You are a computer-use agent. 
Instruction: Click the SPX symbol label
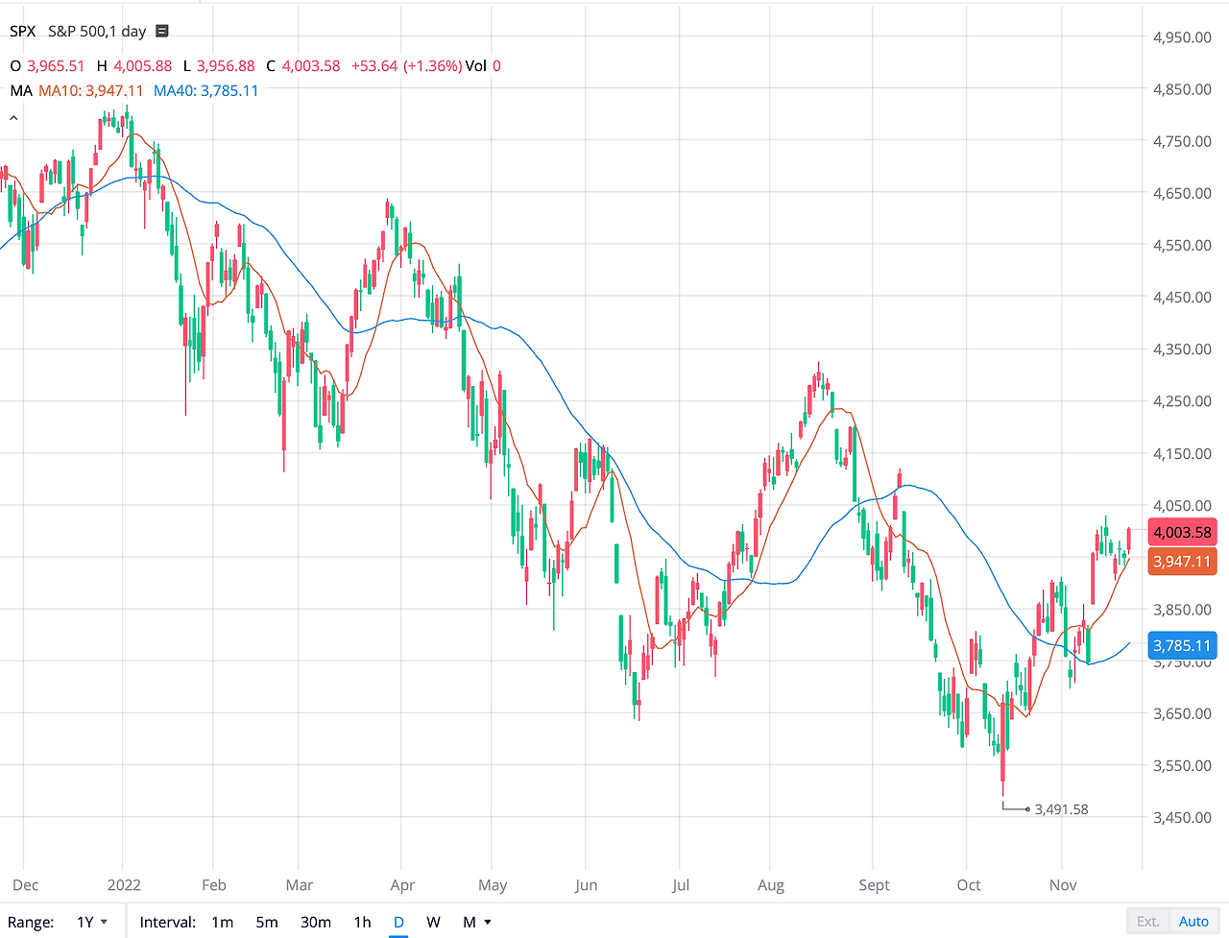(x=22, y=31)
